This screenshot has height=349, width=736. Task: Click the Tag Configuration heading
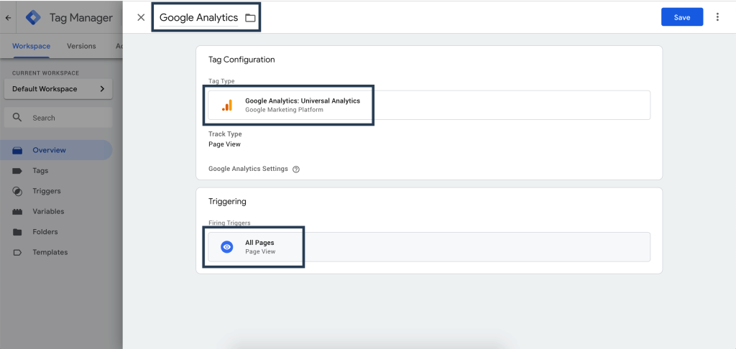241,60
